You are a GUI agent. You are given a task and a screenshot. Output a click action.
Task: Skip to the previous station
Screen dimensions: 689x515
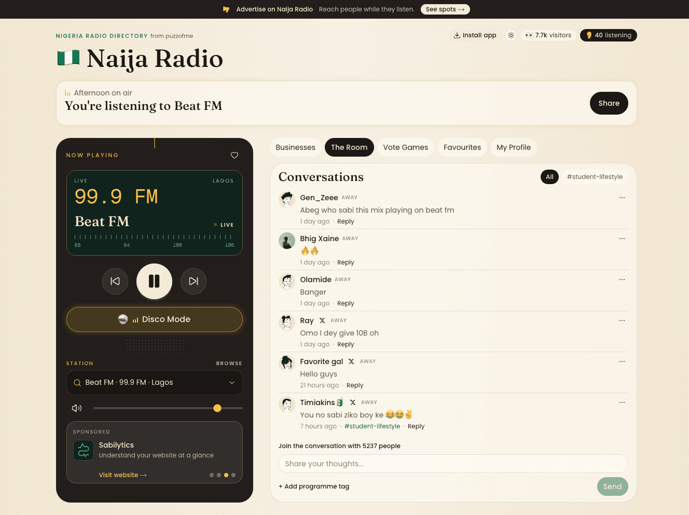115,281
